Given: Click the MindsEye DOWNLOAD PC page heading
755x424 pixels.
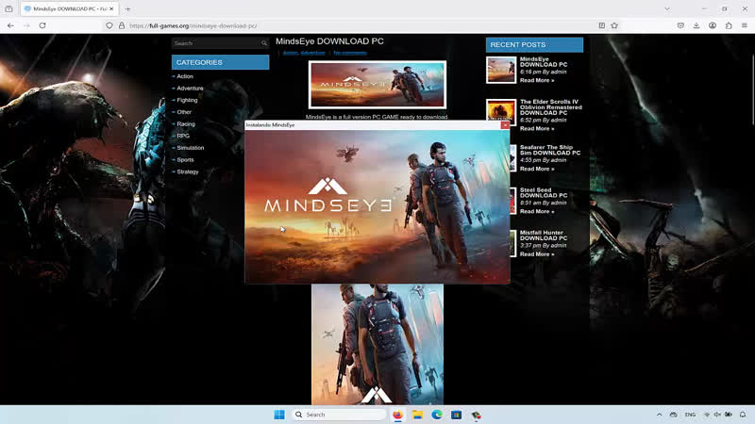Looking at the screenshot, I should pos(329,41).
